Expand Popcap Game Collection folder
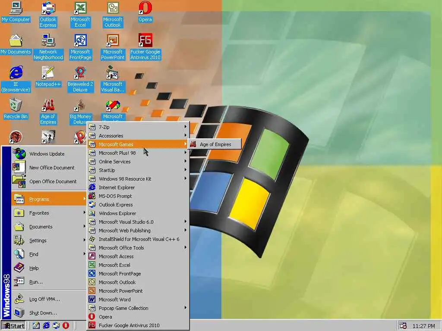The width and height of the screenshot is (442, 331). tap(138, 308)
